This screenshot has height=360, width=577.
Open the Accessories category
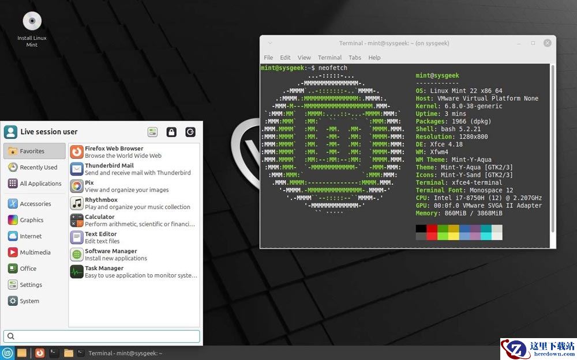click(35, 203)
